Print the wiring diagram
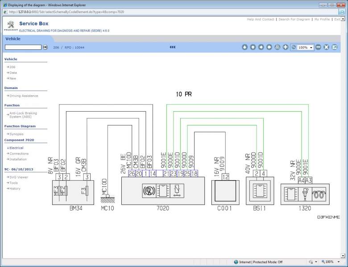 [x=278, y=47]
